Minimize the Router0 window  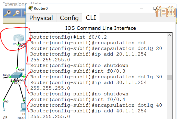pos(141,8)
